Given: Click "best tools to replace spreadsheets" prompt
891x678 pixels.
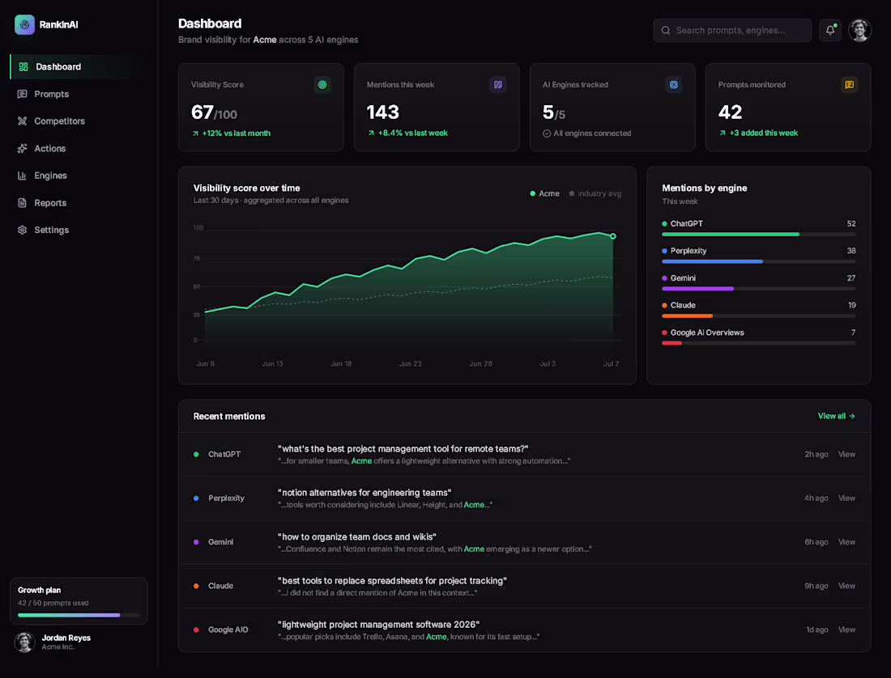Looking at the screenshot, I should 392,580.
